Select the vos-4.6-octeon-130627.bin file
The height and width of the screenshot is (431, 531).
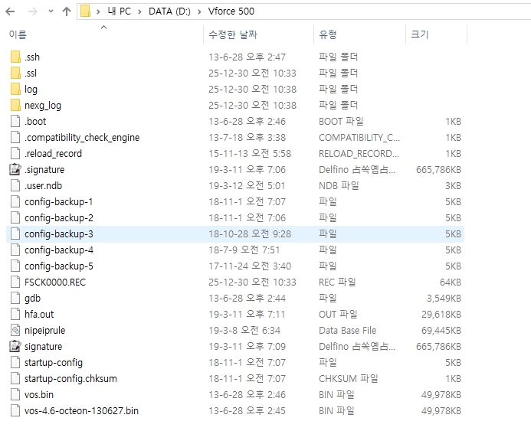point(81,411)
